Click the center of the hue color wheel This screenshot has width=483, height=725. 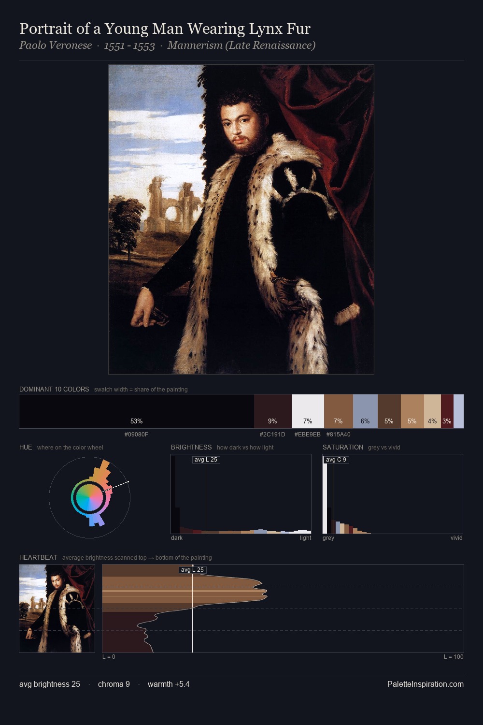pyautogui.click(x=89, y=497)
